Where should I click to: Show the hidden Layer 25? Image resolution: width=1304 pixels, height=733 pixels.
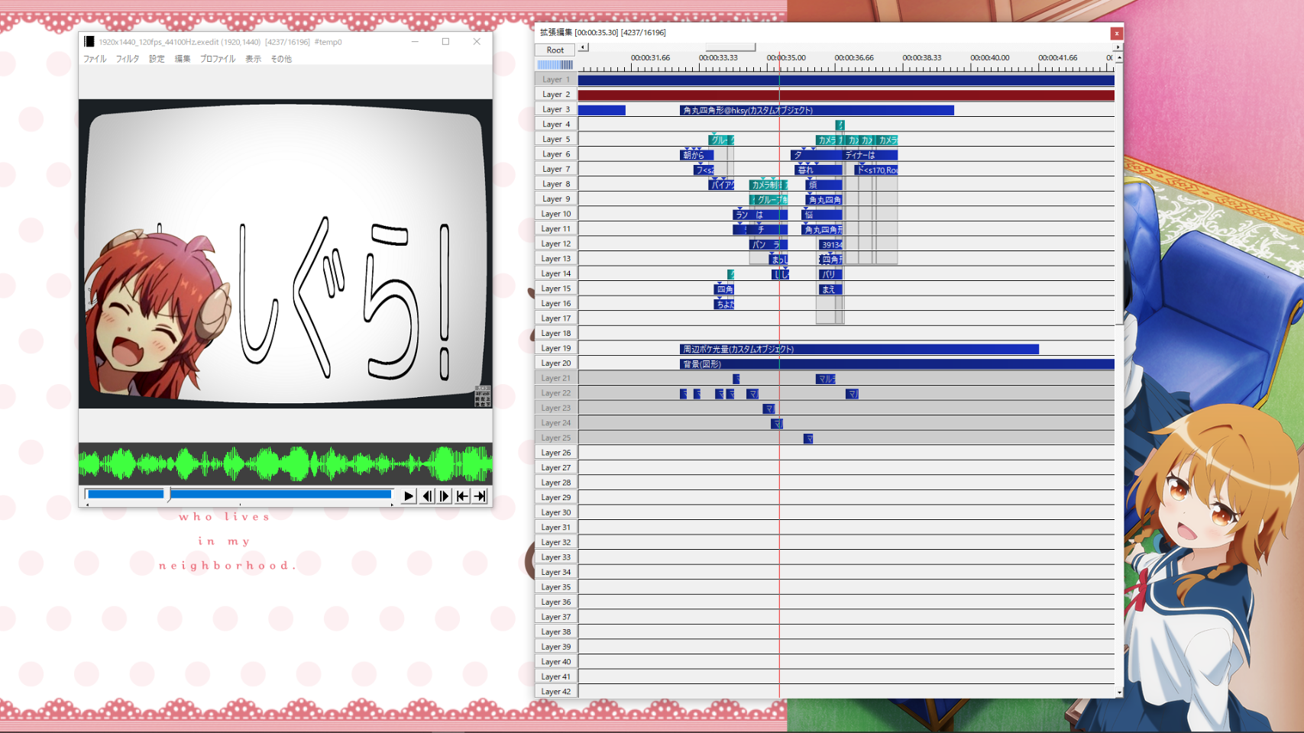coord(555,438)
